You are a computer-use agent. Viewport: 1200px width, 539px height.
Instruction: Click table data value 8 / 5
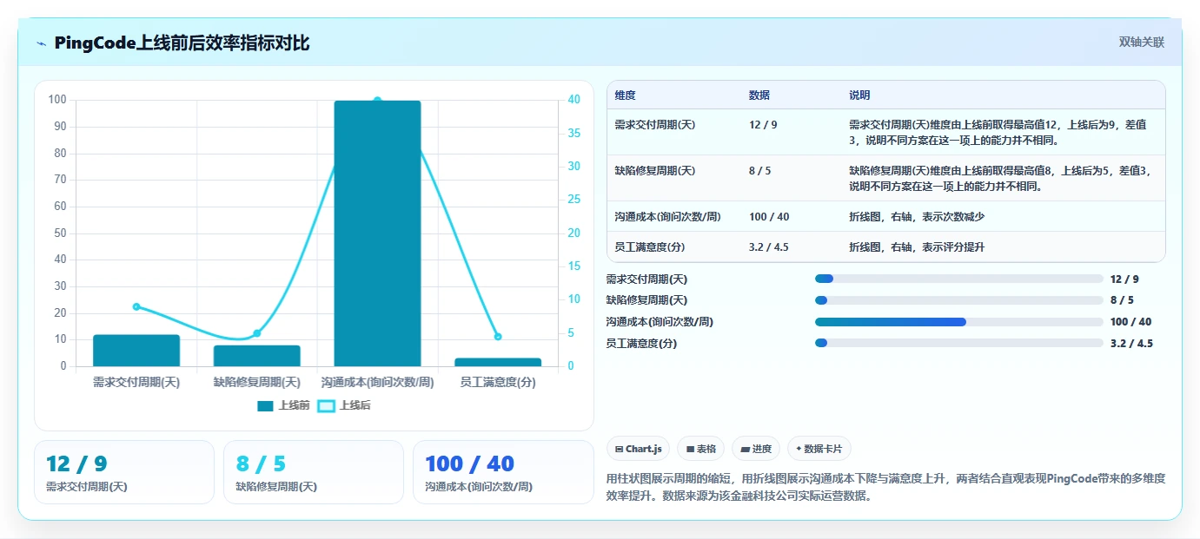pos(759,171)
